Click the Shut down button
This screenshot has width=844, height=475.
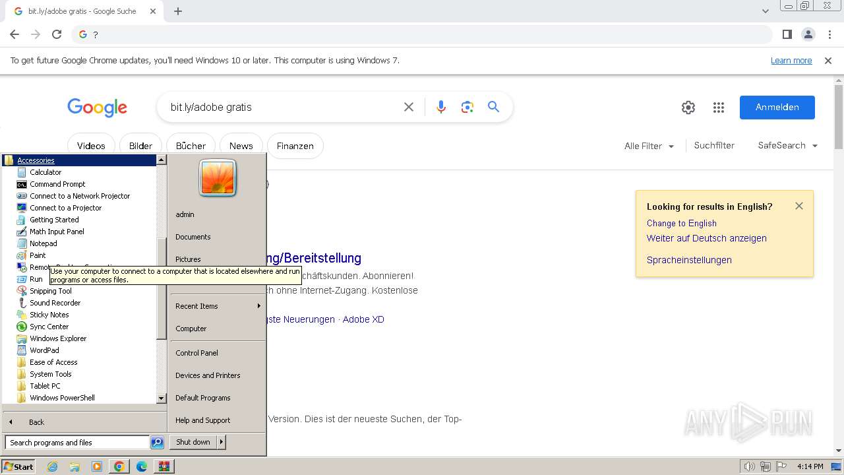click(x=193, y=442)
